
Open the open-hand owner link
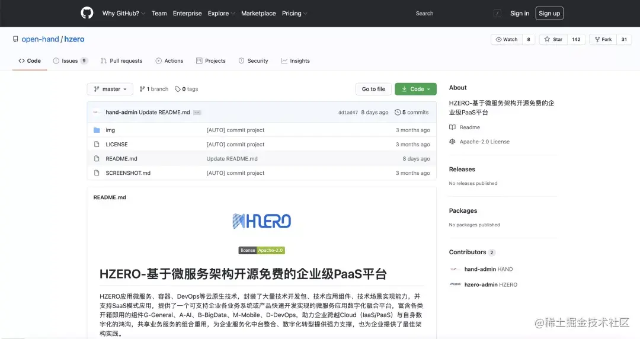click(40, 39)
